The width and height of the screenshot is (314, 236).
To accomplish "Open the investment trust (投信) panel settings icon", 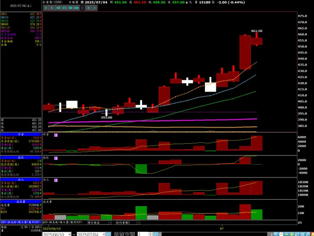I will point(56,158).
